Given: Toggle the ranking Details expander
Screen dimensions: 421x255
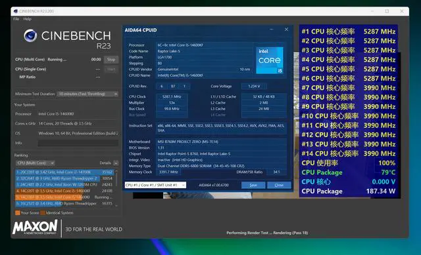Looking at the screenshot, I should (x=116, y=163).
